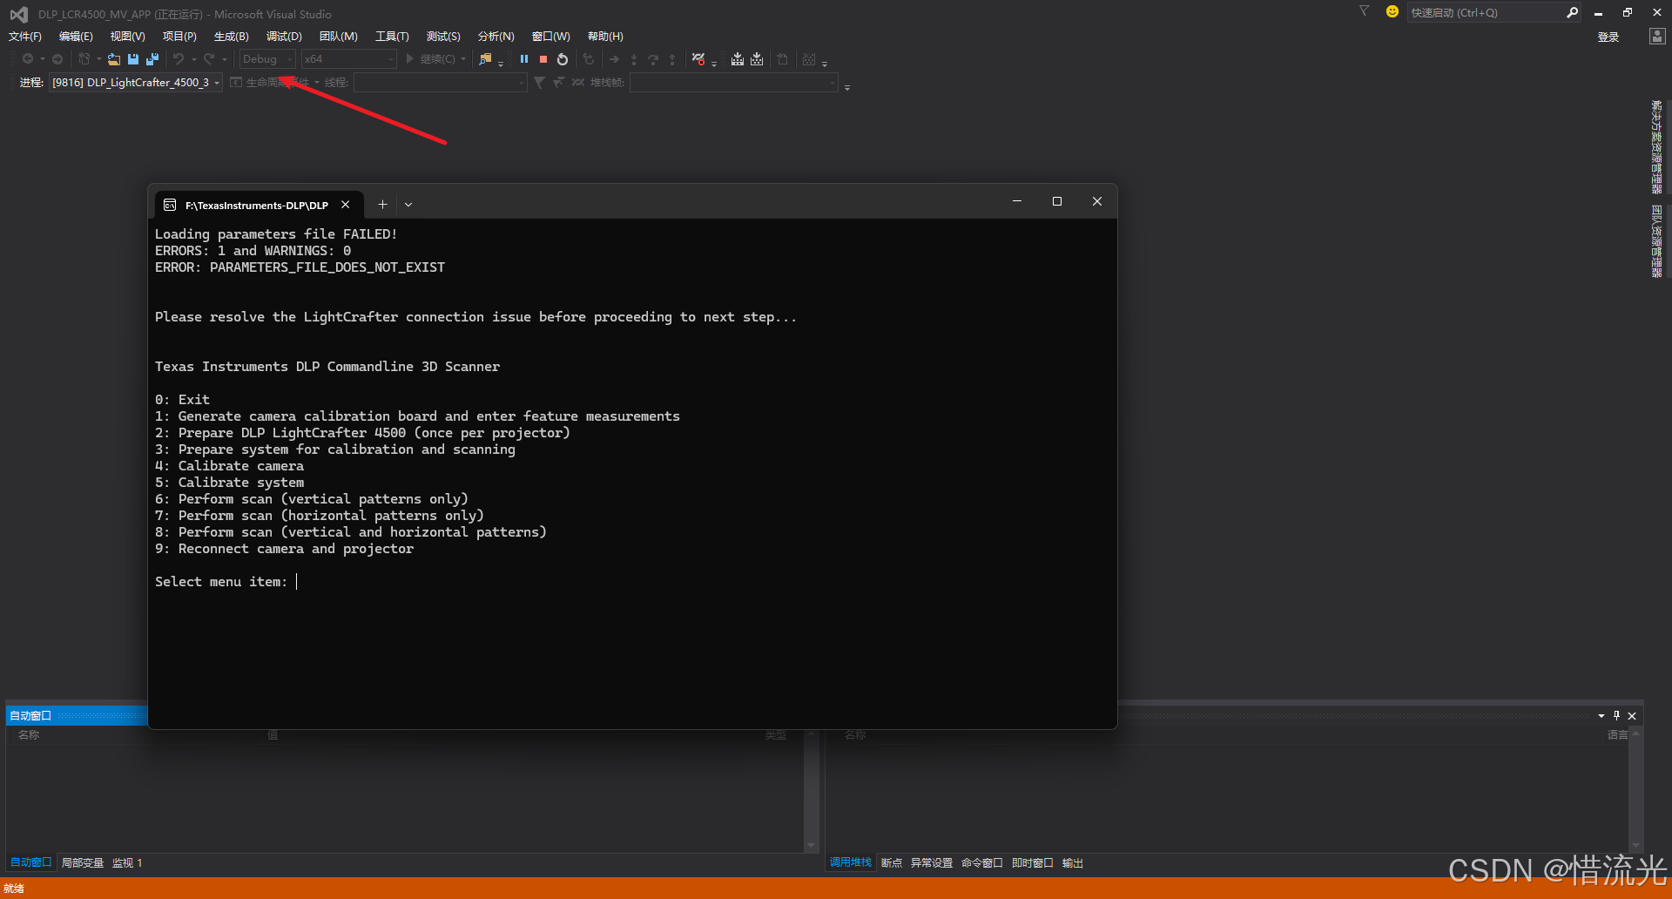Image resolution: width=1672 pixels, height=899 pixels.
Task: Click the Step Into icon
Action: point(634,59)
